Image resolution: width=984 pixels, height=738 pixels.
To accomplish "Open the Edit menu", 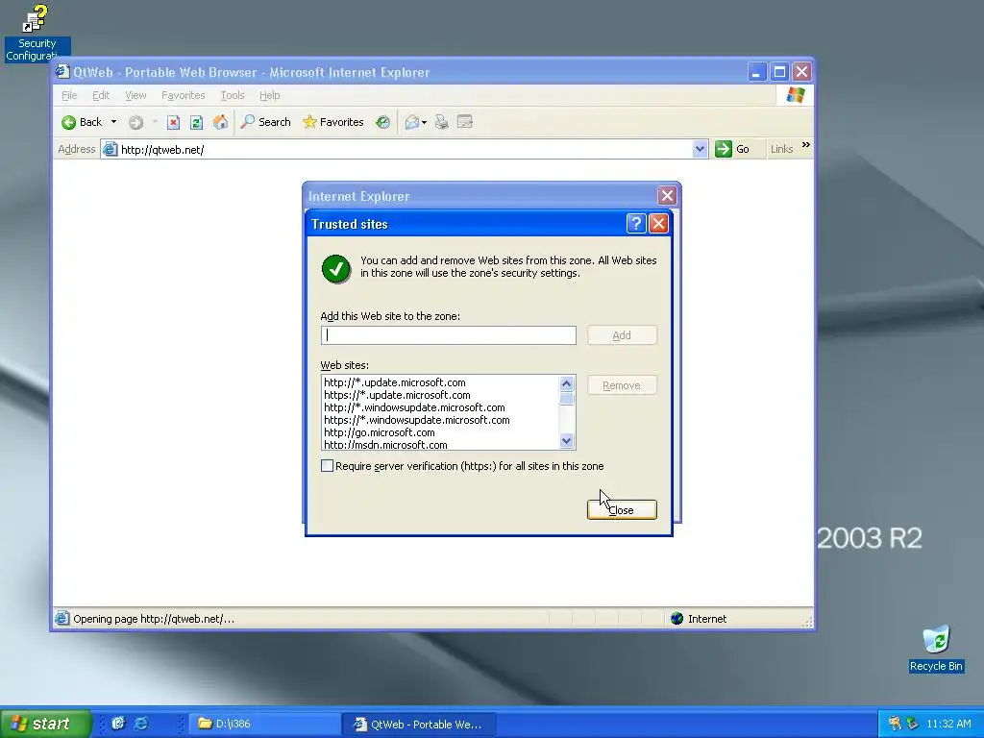I will coord(100,95).
